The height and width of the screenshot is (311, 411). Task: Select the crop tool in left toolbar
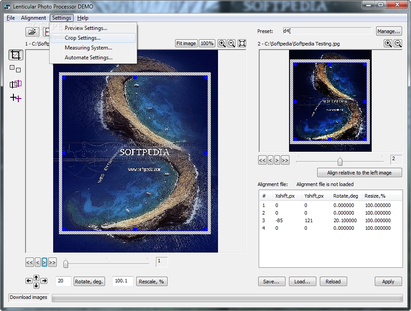coord(16,55)
